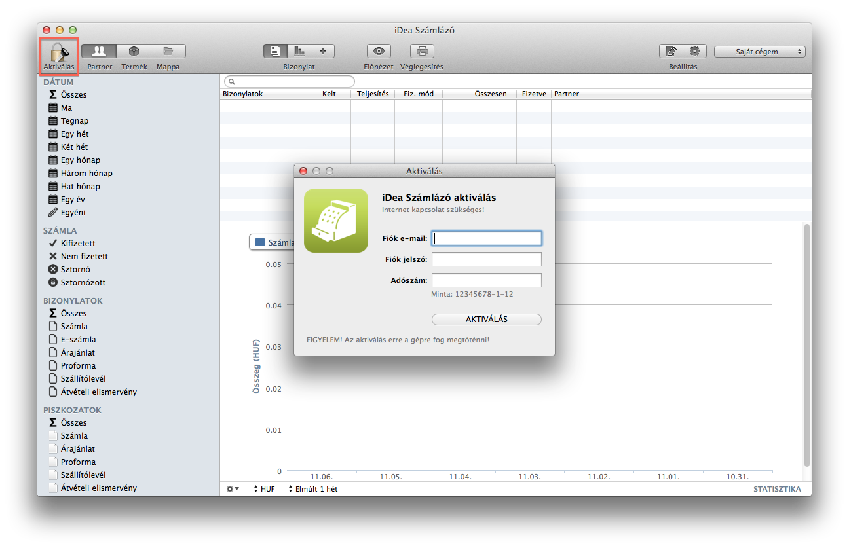Open the Saját cégem dropdown
Viewport: 849px width, 548px height.
(760, 52)
